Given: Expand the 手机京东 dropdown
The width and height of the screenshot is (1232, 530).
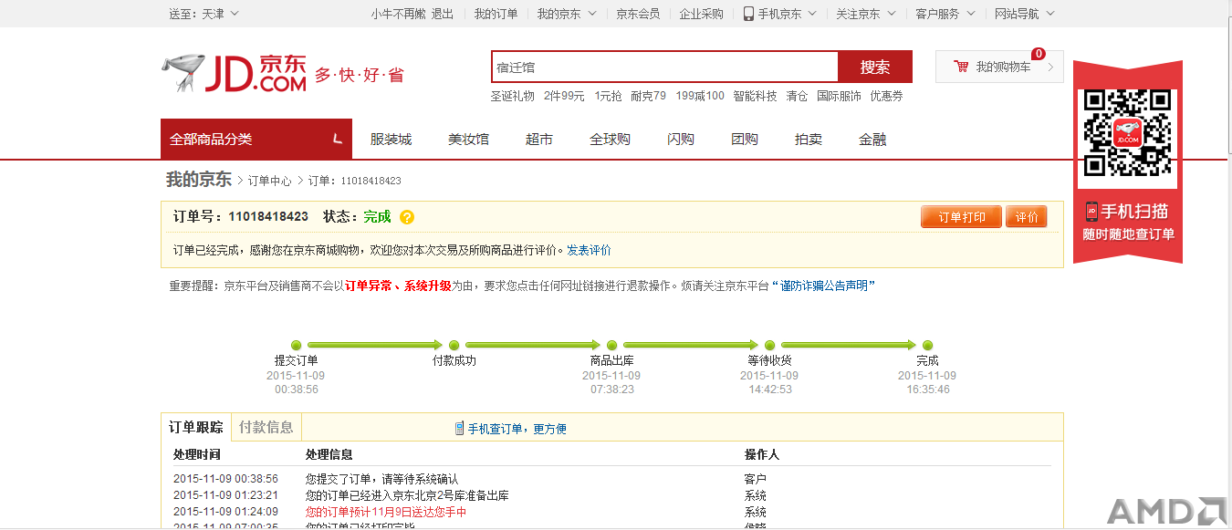Looking at the screenshot, I should (x=781, y=14).
